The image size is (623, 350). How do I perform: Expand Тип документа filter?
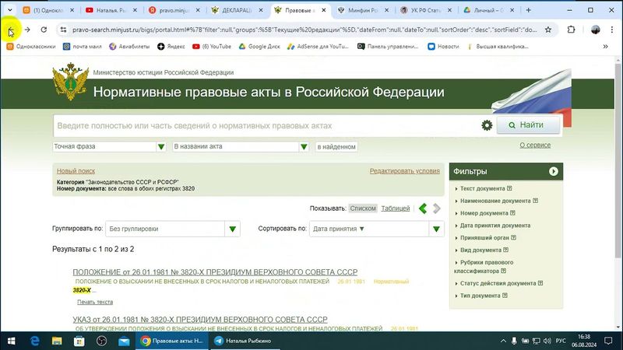pos(480,296)
